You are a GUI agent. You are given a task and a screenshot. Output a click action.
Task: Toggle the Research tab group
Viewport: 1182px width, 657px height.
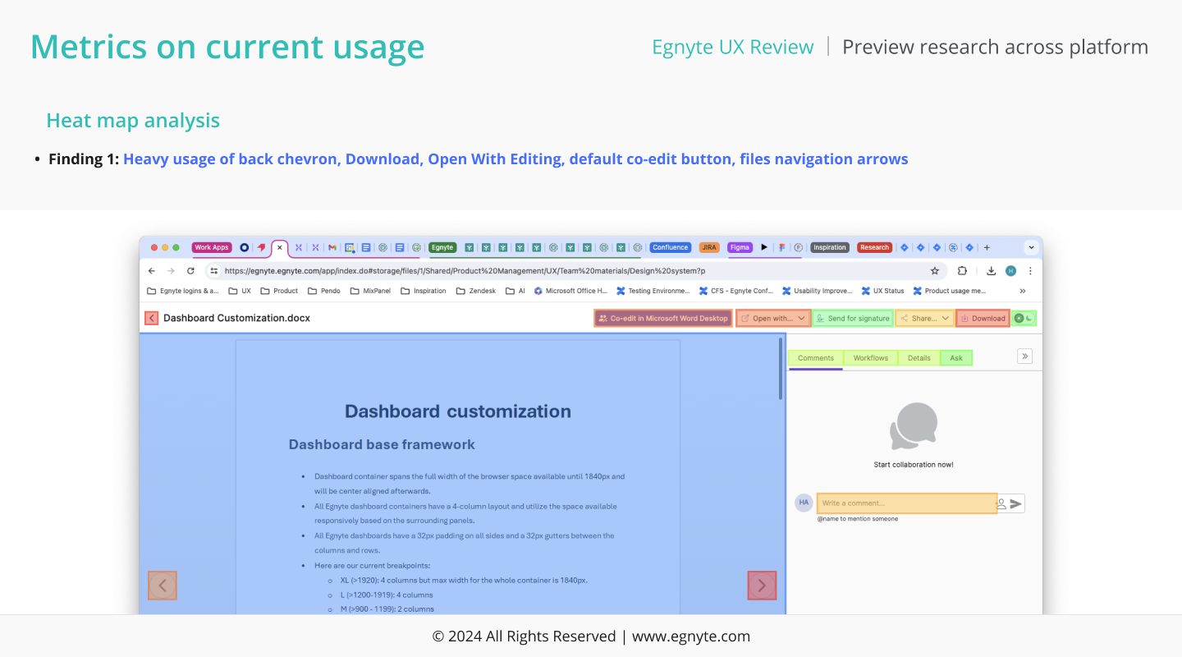click(x=874, y=247)
